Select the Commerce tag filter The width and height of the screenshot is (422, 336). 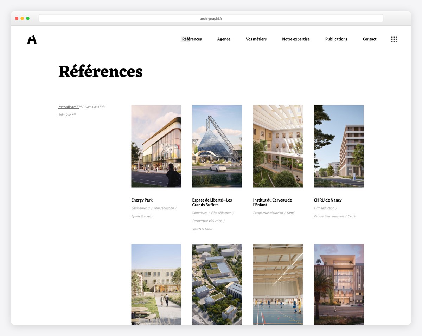[199, 213]
